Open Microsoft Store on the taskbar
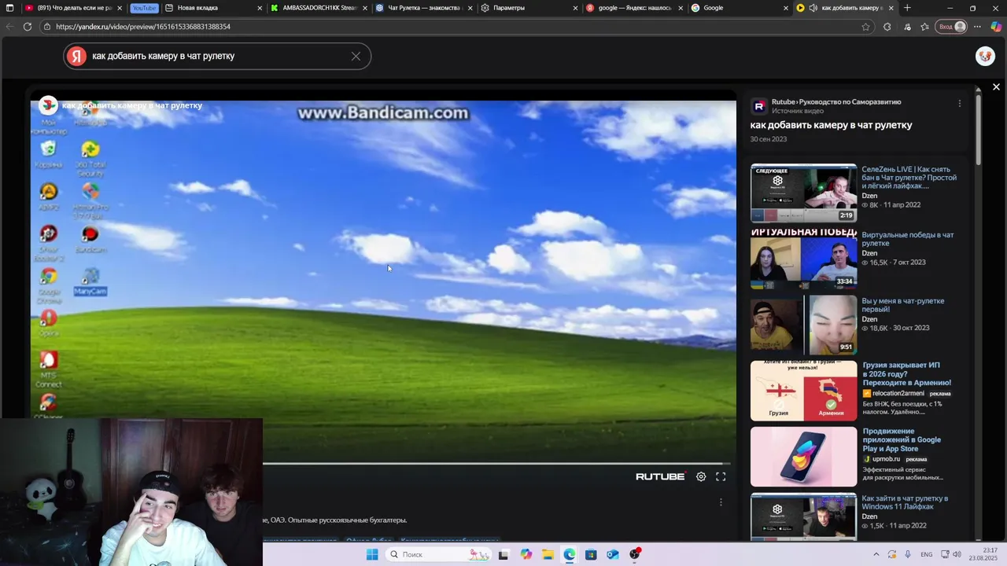This screenshot has width=1007, height=566. [591, 554]
